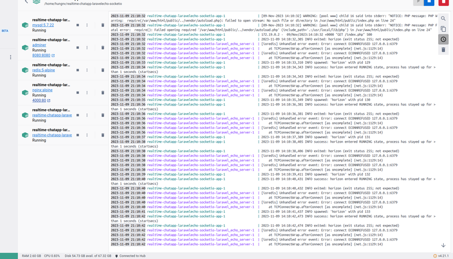This screenshot has height=259, width=453.
Task: Delete the nginx:alpine container
Action: tap(103, 93)
